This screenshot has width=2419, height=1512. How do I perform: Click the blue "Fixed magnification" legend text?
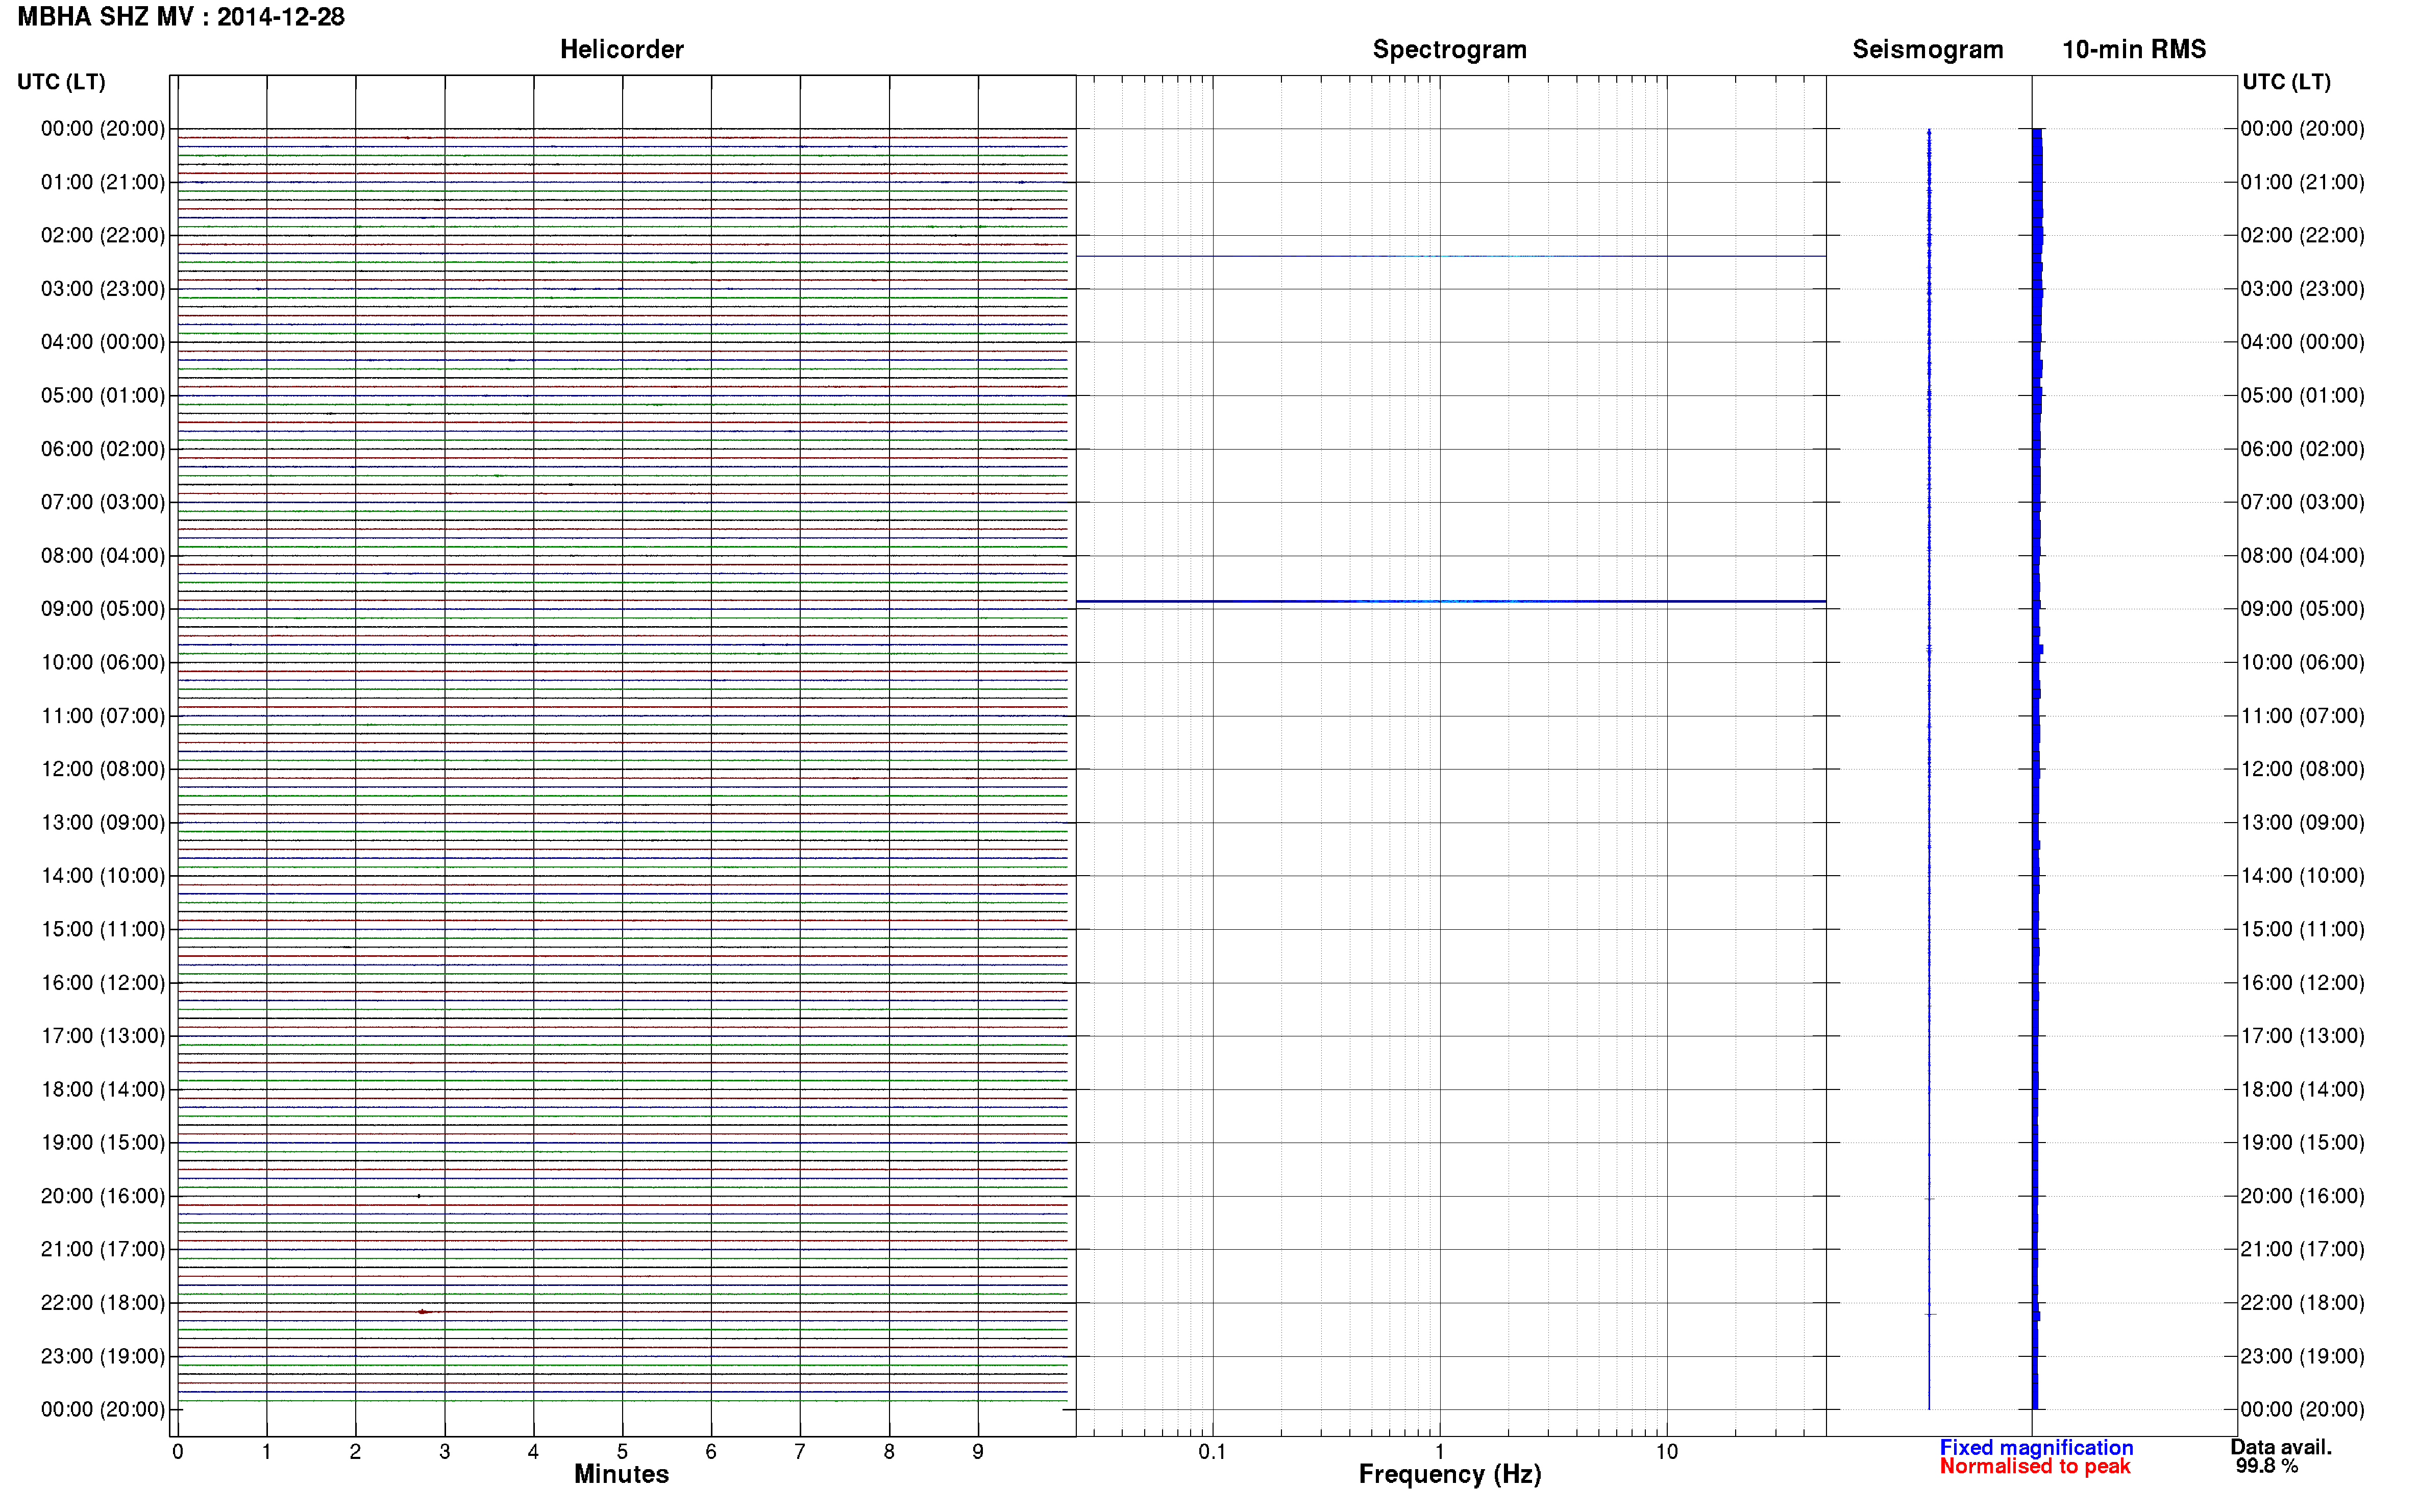coord(2036,1448)
